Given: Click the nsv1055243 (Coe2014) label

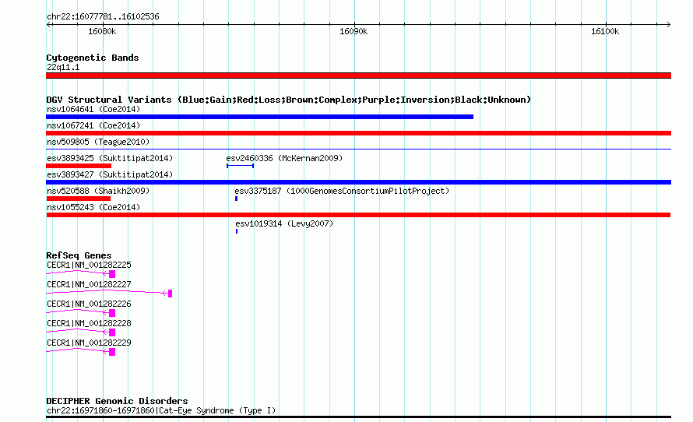Looking at the screenshot, I should [93, 207].
